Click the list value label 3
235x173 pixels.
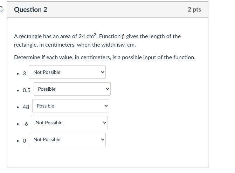[x=25, y=73]
